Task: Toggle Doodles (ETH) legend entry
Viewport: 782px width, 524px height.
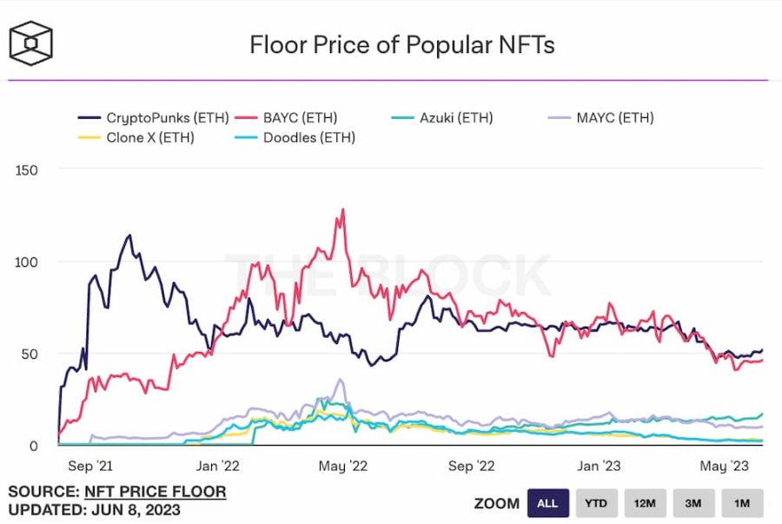Action: pos(307,136)
